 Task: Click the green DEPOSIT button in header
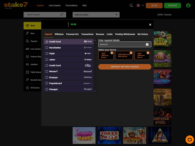coord(172,5)
